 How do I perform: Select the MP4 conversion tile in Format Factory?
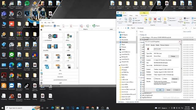[69, 47]
